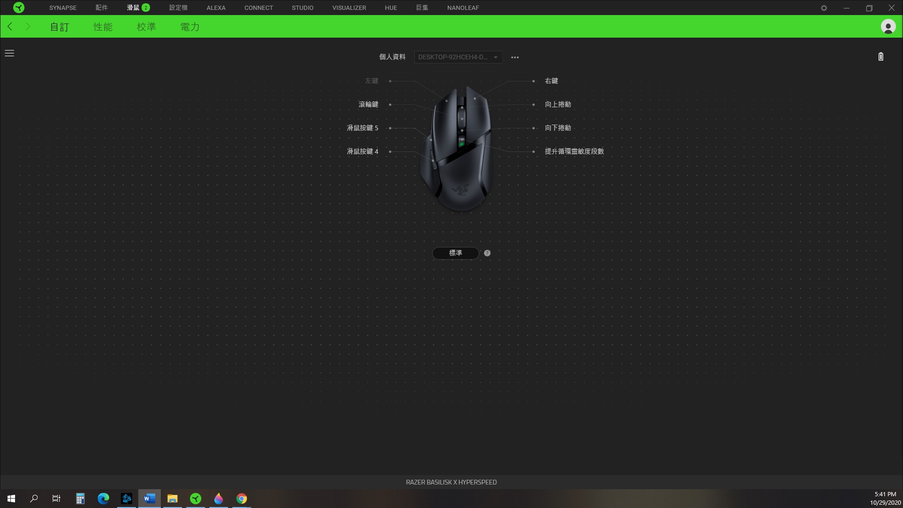Select the 提升循環靈敏度段數 assignment
The width and height of the screenshot is (903, 508).
[574, 151]
